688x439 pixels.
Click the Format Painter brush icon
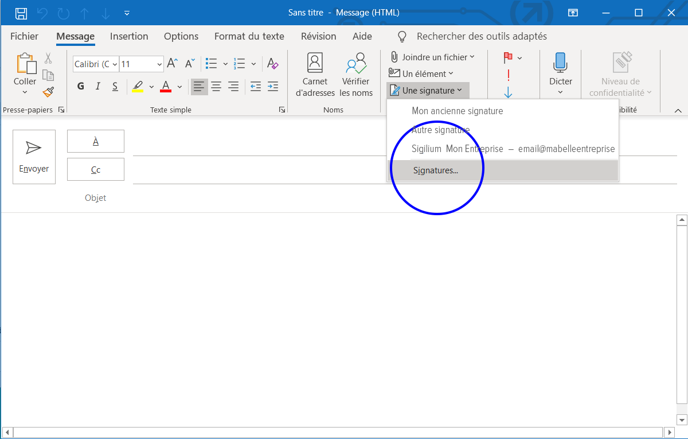pos(49,92)
